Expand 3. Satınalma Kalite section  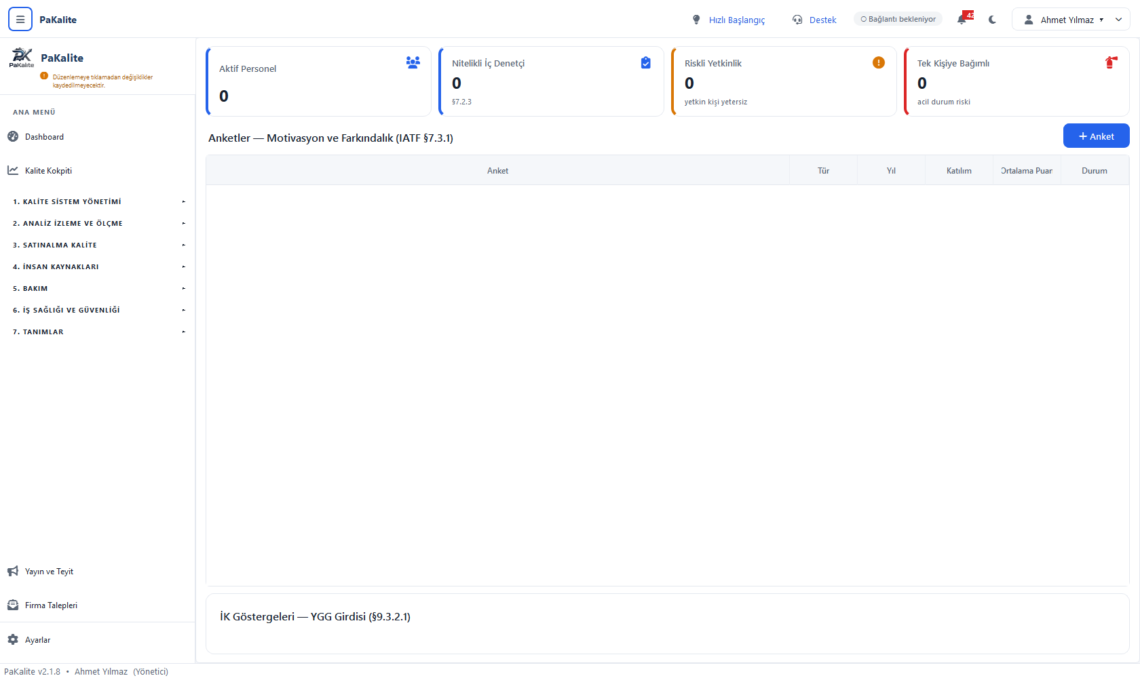(x=98, y=245)
